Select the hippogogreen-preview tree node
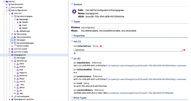 click(x=24, y=99)
